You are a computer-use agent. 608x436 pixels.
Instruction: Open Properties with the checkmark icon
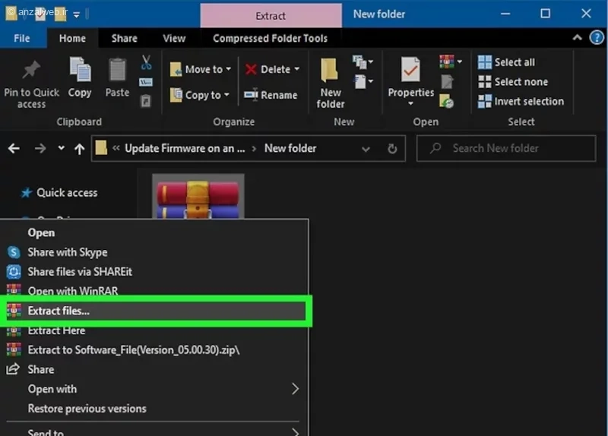[410, 71]
